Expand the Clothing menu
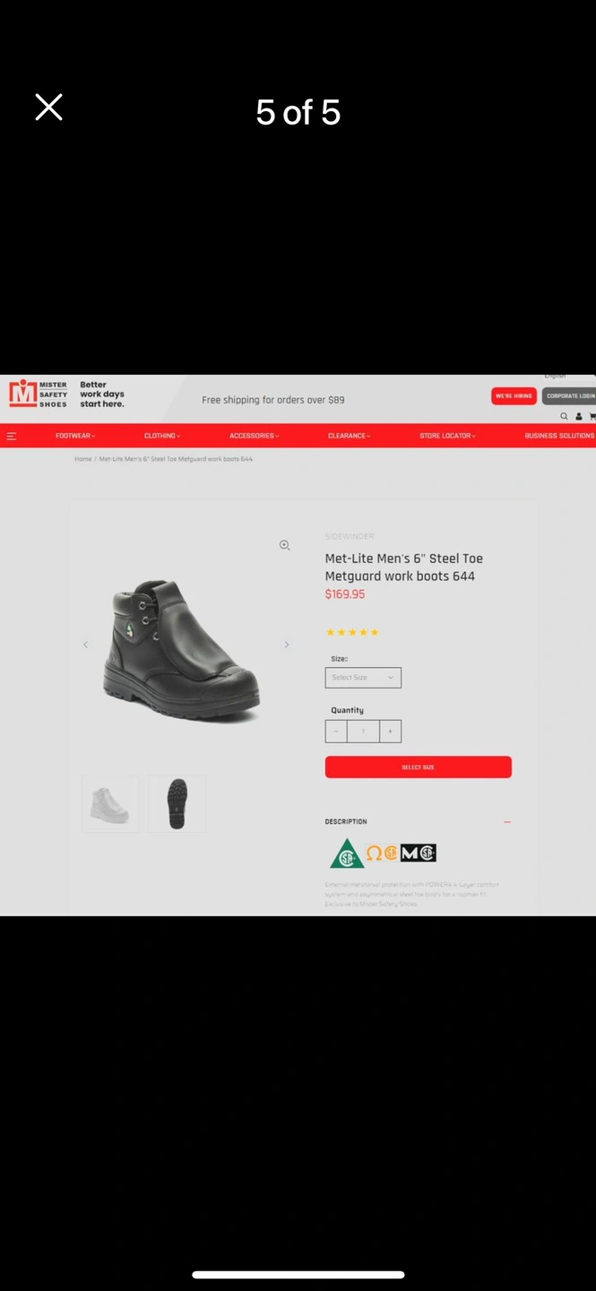The height and width of the screenshot is (1291, 596). coord(162,436)
